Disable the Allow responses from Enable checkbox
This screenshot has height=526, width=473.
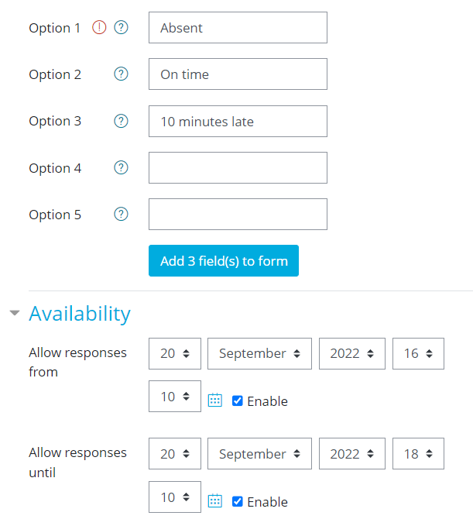pos(238,401)
